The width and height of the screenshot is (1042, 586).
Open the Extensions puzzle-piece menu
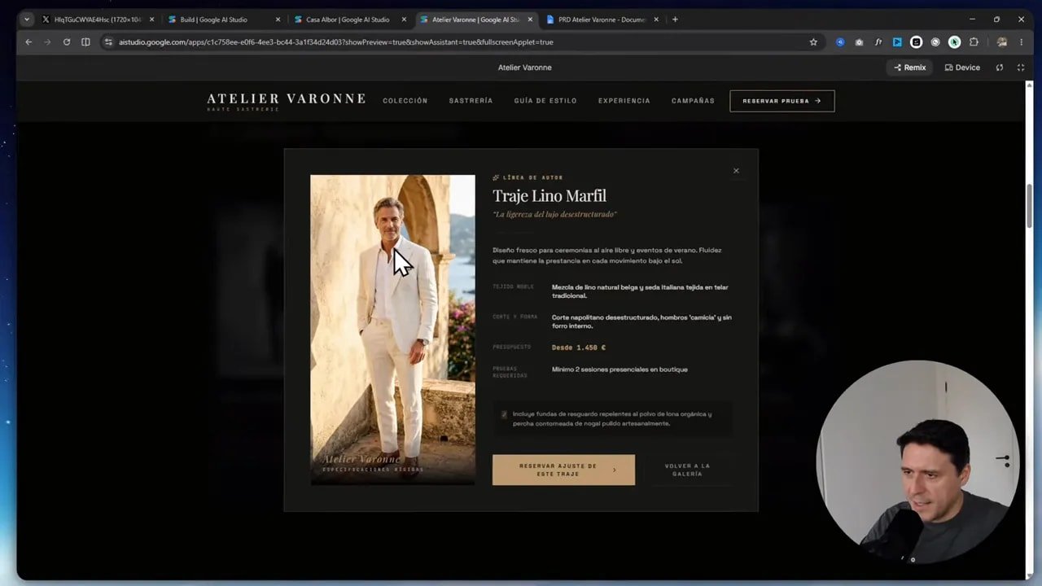coord(974,42)
